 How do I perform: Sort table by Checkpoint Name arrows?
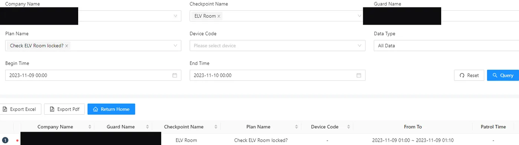click(216, 127)
